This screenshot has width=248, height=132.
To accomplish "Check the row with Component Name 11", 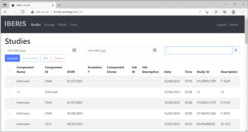I will pyautogui.click(x=9, y=92).
